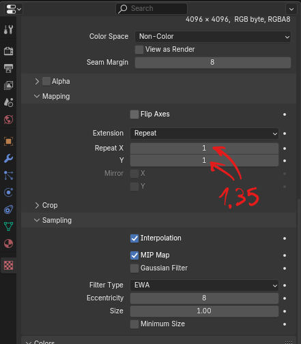Screen dimensions: 301x344
Task: Animate the Flip Axes property dot
Action: pyautogui.click(x=285, y=114)
